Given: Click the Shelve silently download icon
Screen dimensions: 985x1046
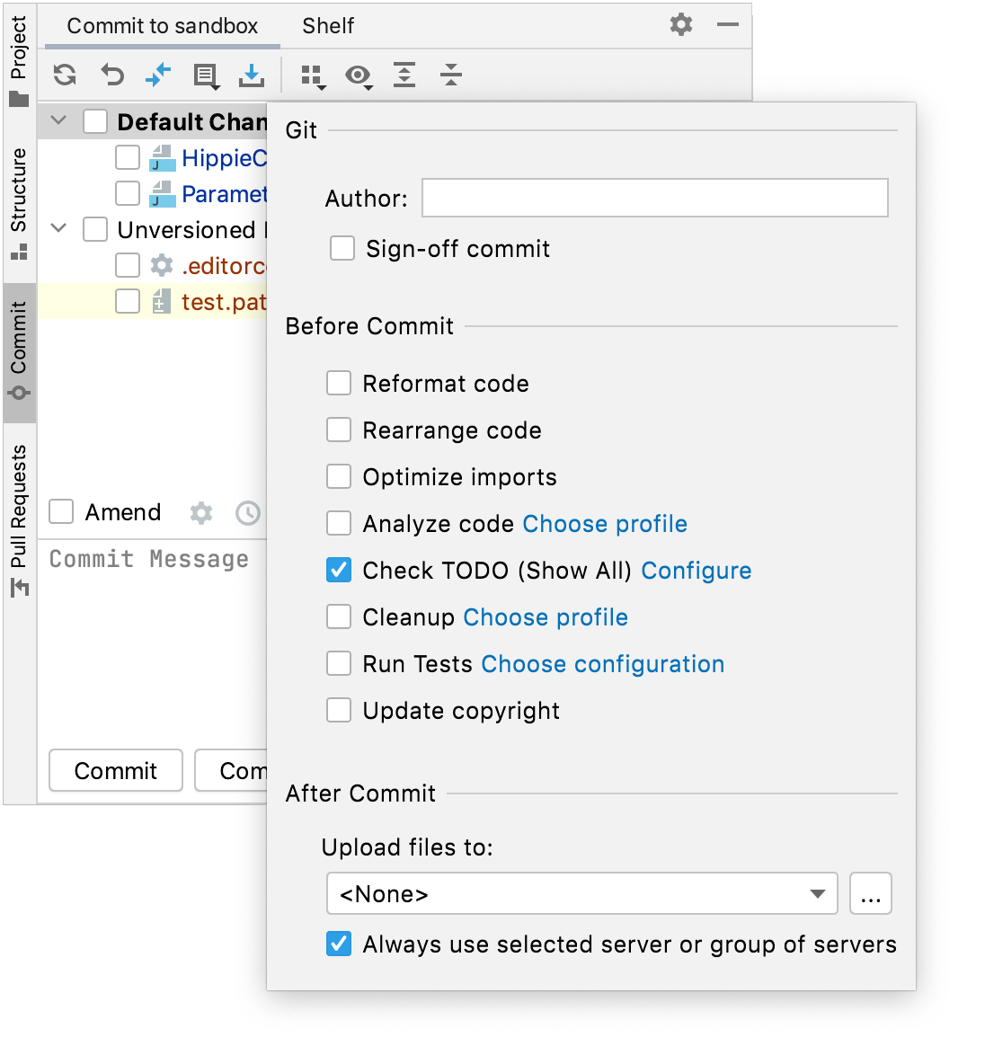Looking at the screenshot, I should click(252, 75).
